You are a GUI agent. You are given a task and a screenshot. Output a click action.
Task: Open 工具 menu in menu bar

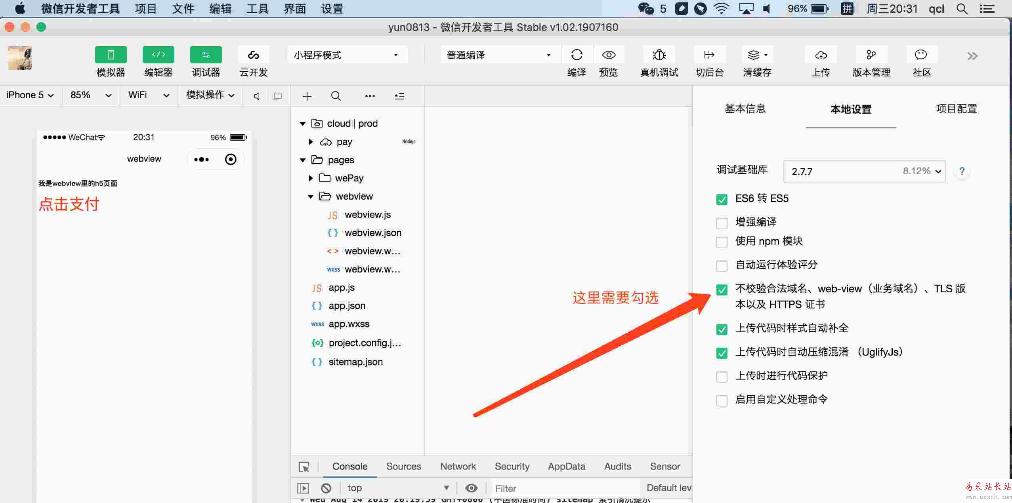tap(257, 9)
